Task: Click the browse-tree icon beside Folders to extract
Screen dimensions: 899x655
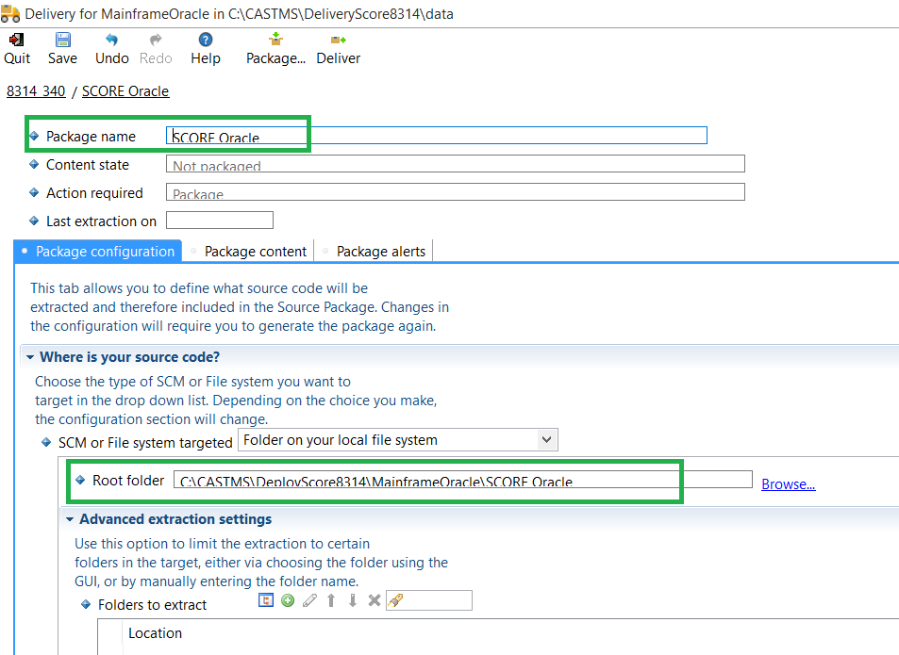Action: coord(266,600)
